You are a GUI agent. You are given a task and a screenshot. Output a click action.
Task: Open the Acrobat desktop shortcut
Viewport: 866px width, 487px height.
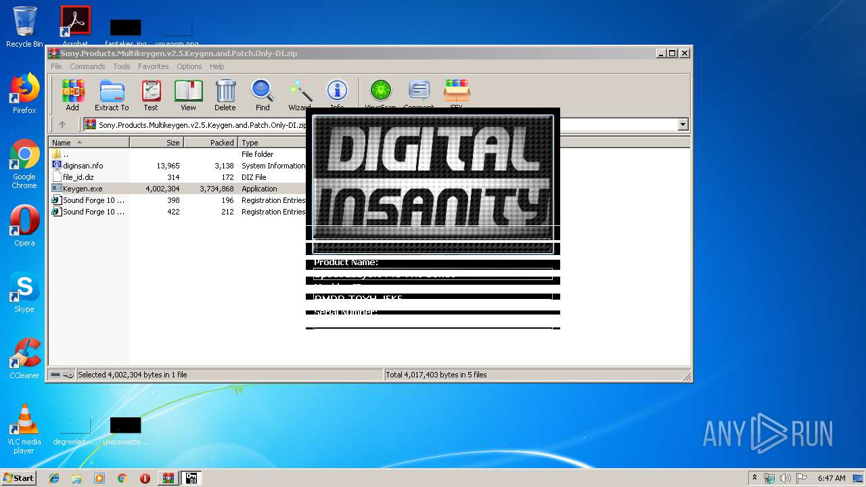click(x=75, y=27)
